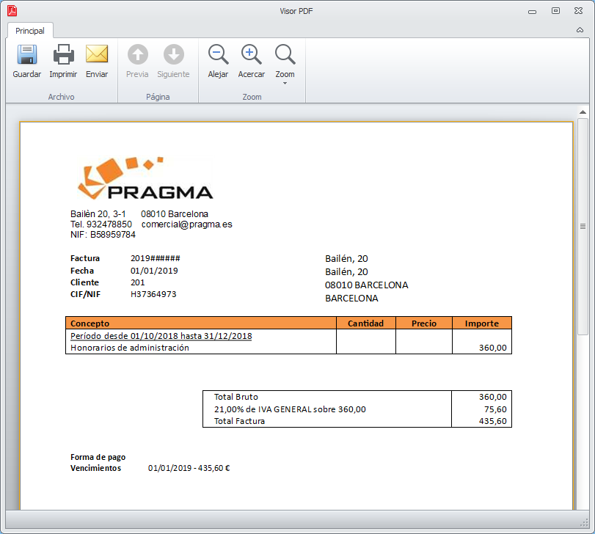The width and height of the screenshot is (595, 534).
Task: Click the vertical scrollbar thumb
Action: tap(583, 227)
